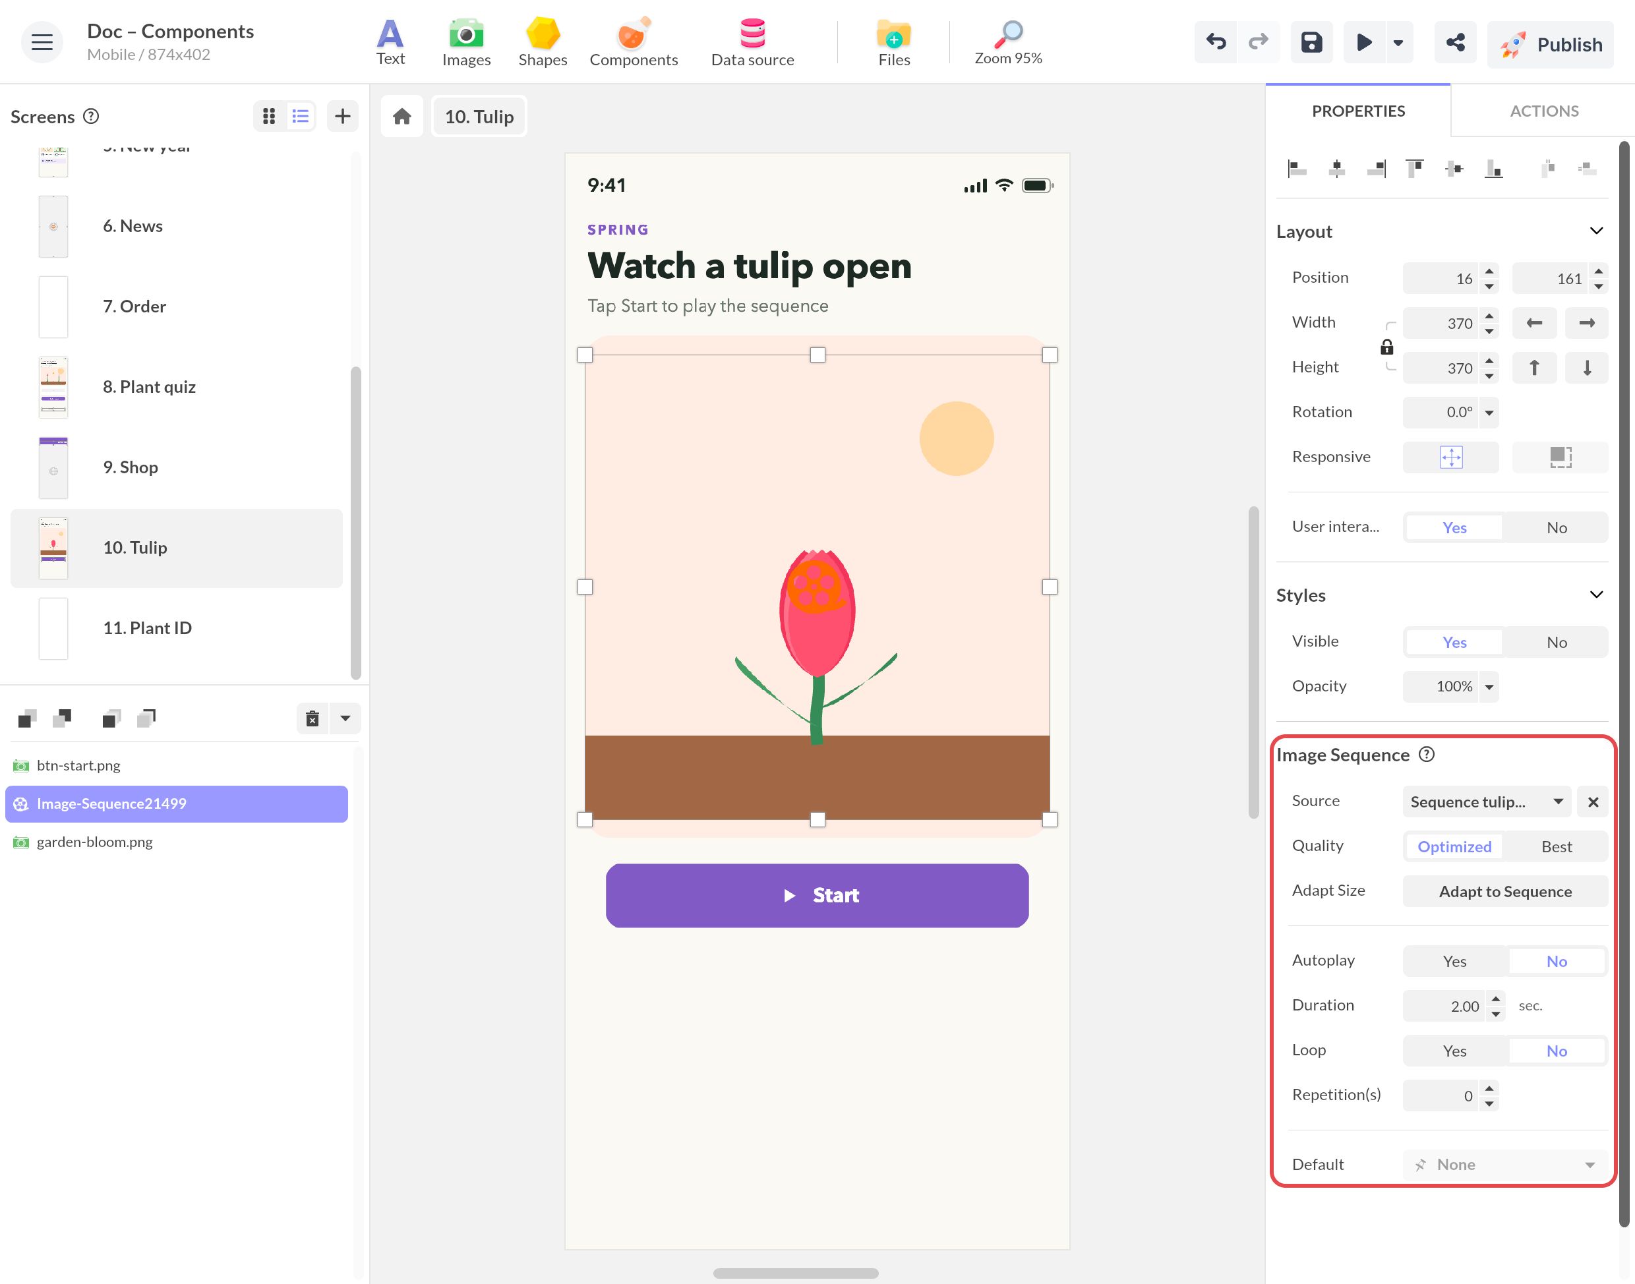Open the Rotation dropdown
The width and height of the screenshot is (1635, 1284).
(1489, 413)
